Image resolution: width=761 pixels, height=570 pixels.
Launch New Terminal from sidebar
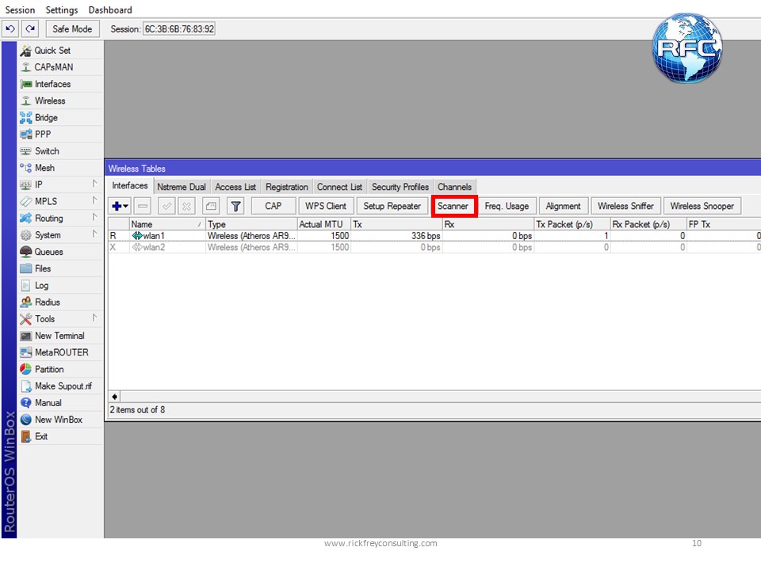click(x=59, y=336)
